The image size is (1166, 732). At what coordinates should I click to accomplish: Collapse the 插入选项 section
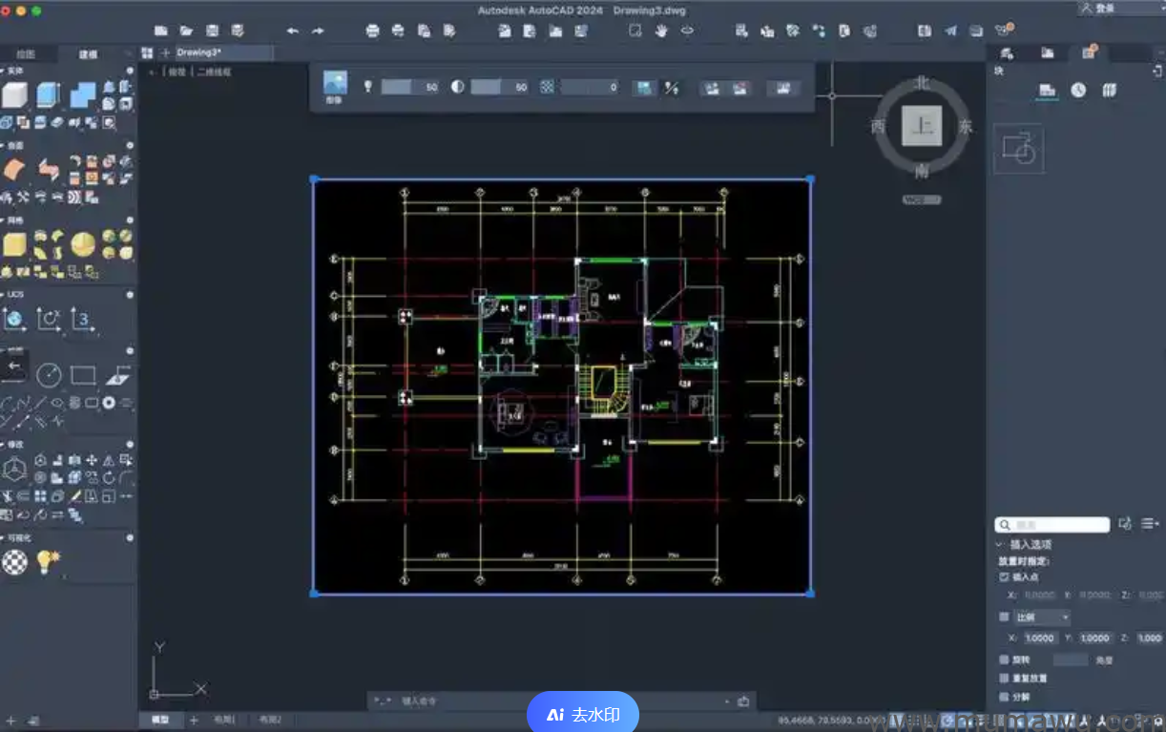click(998, 544)
